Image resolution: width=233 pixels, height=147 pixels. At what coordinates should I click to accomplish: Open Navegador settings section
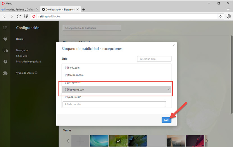[x=22, y=50]
